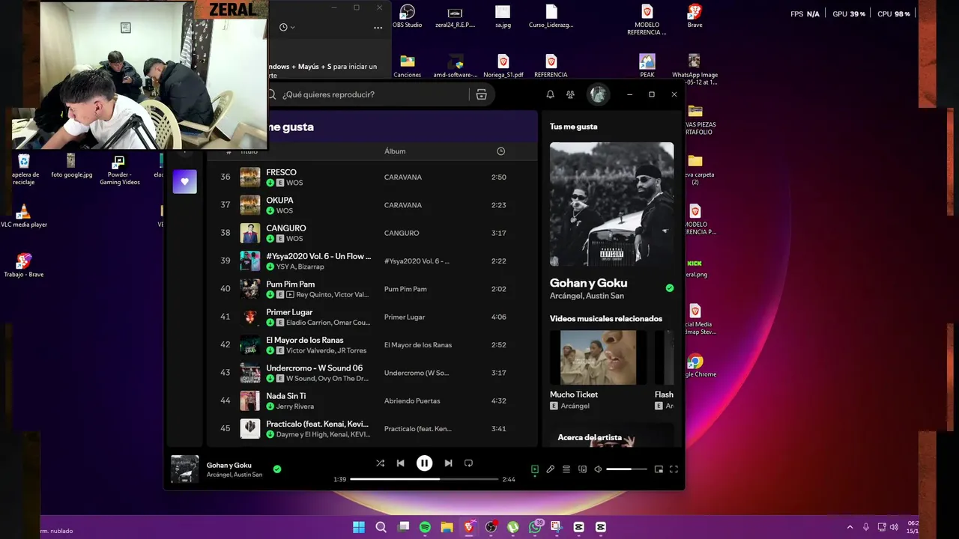
Task: Open the PEAK desktop shortcut
Action: 647,66
